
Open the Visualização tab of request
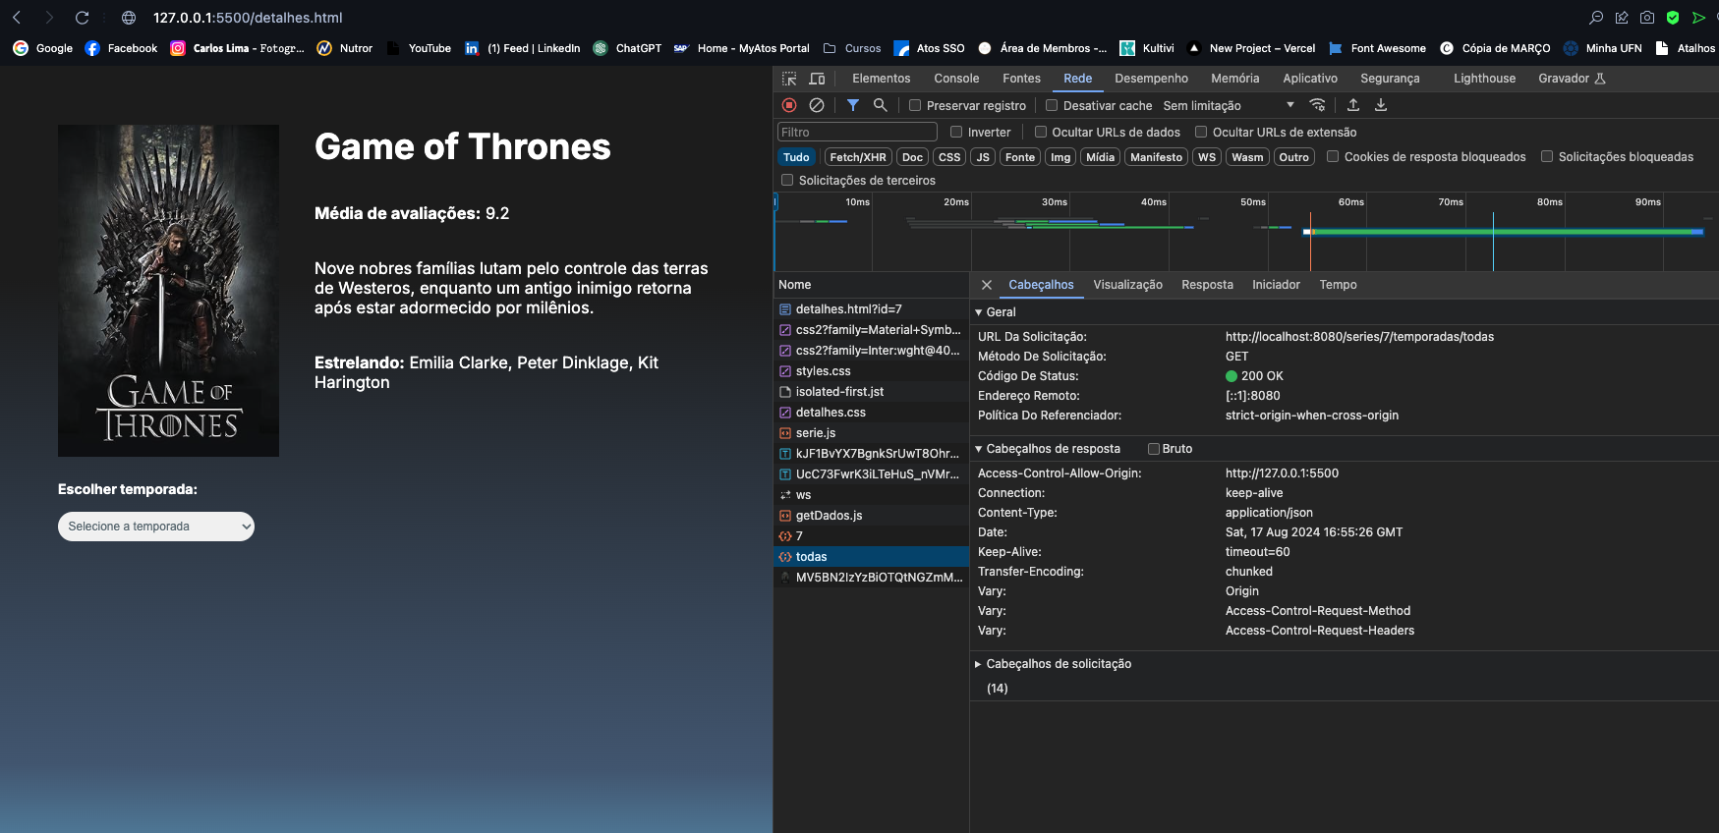pyautogui.click(x=1127, y=285)
